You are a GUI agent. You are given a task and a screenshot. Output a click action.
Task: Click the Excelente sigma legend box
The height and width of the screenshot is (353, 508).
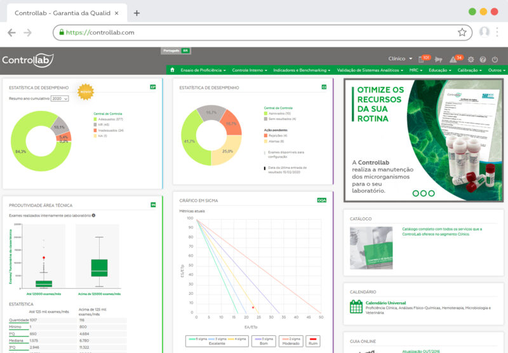217,341
